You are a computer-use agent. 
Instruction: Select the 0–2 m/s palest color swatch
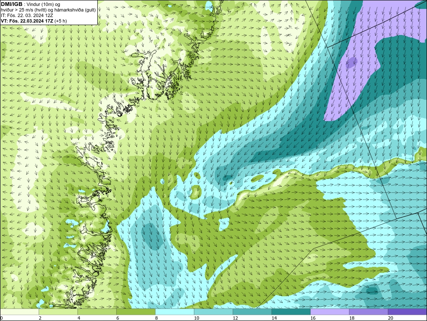[20, 312]
